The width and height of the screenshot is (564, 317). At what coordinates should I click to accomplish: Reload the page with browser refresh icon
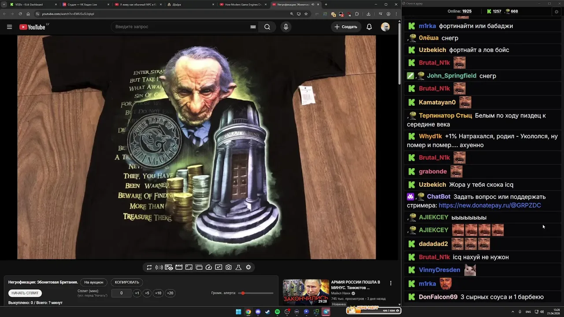(x=20, y=14)
